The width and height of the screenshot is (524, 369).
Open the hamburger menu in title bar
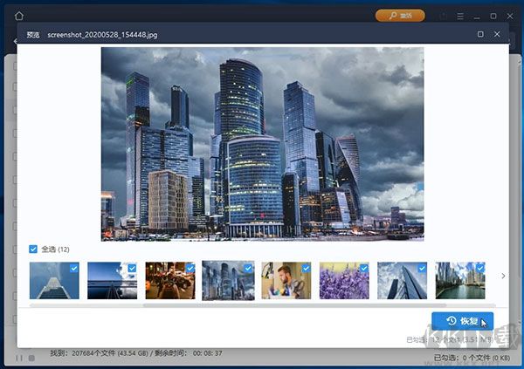click(462, 16)
